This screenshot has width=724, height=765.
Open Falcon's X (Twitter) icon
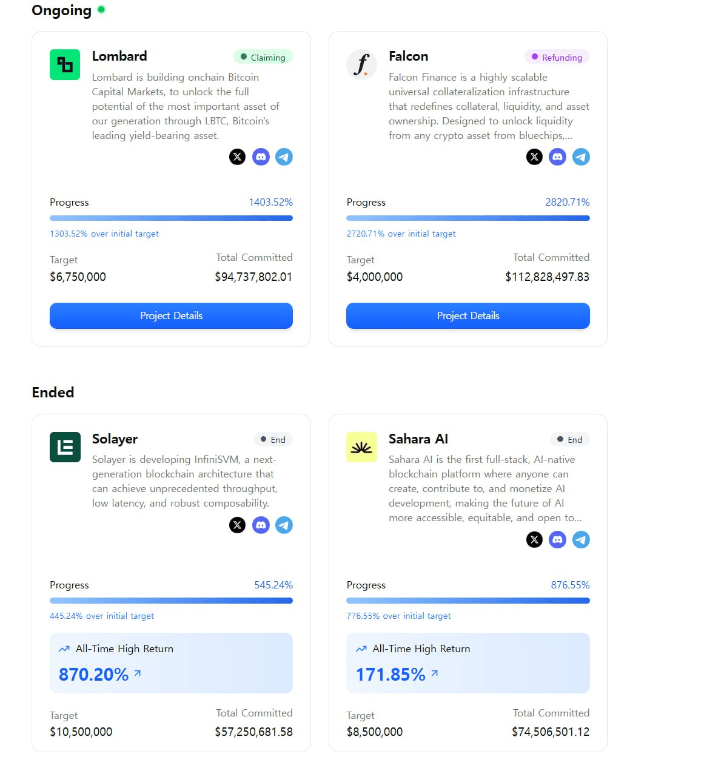(x=534, y=157)
